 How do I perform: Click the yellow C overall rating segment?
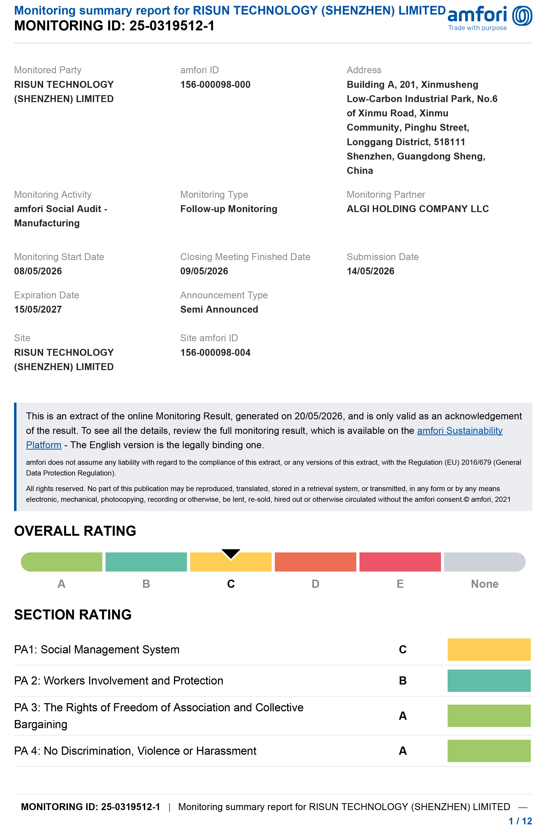tap(231, 562)
